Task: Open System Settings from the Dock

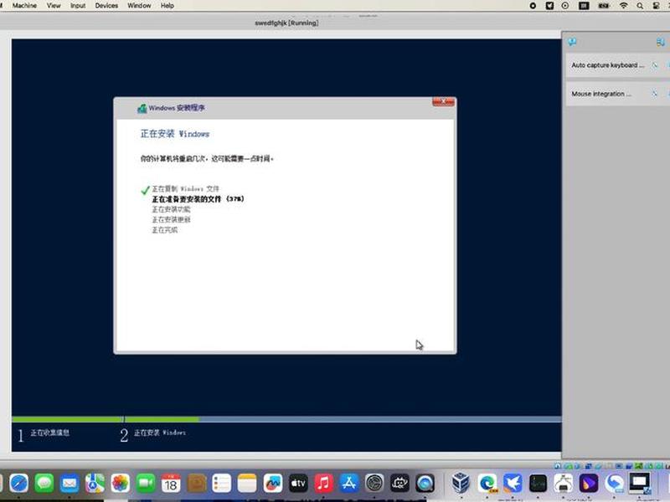Action: [x=374, y=484]
